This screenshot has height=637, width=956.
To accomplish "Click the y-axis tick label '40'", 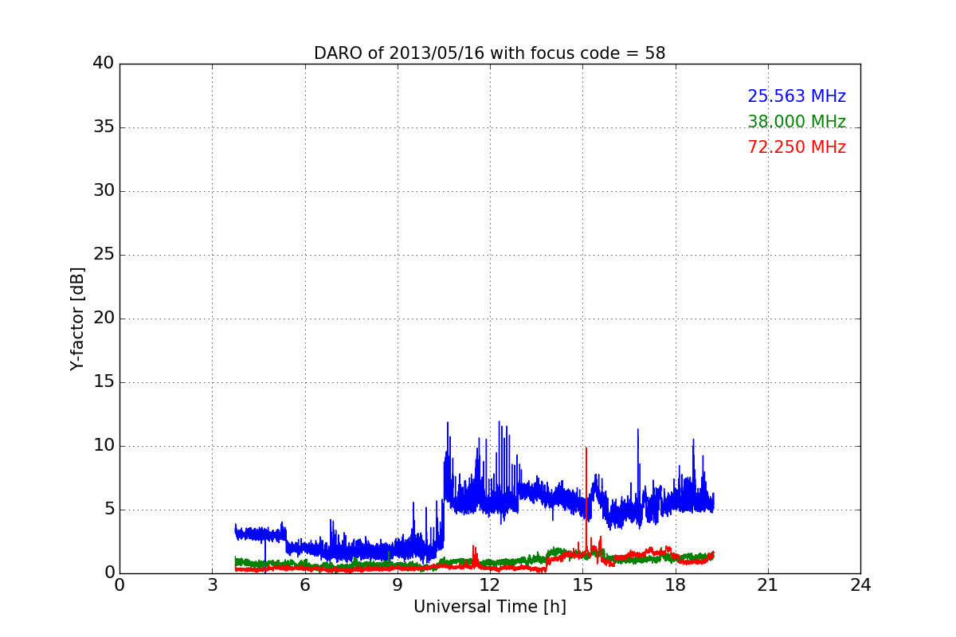I will point(104,64).
